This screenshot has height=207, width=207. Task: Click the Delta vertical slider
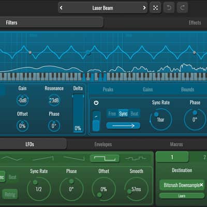(78, 113)
